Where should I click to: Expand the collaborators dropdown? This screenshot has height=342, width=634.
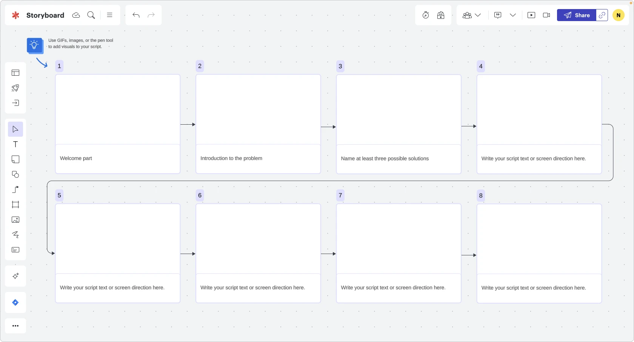[478, 15]
